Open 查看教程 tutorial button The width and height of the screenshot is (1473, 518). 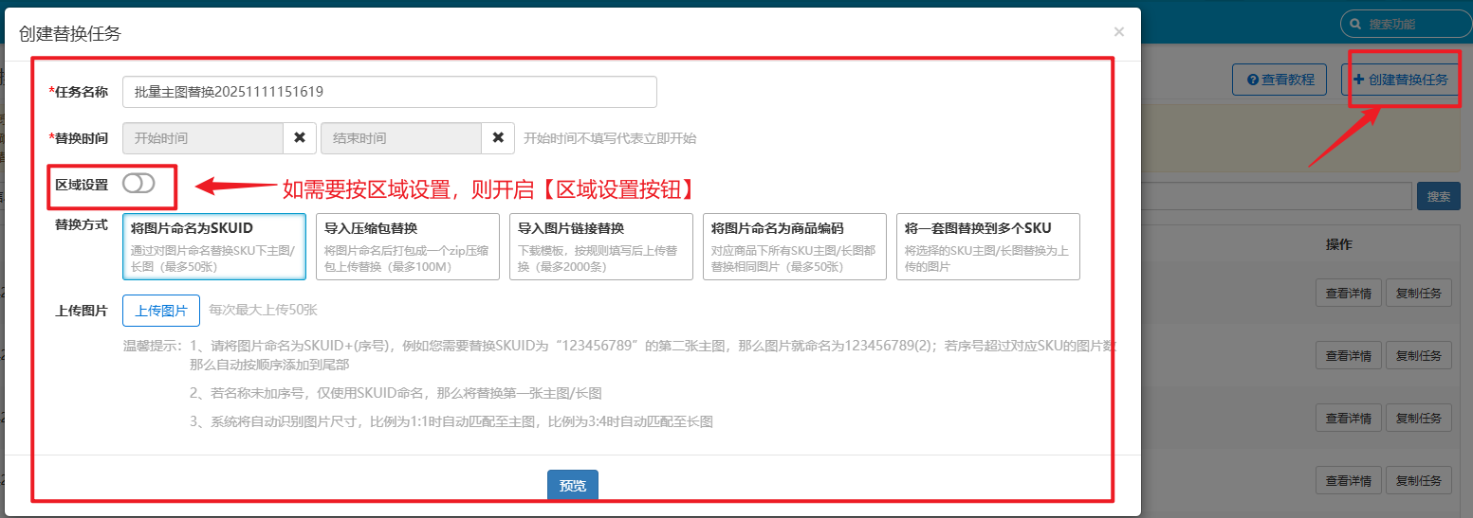(1280, 80)
